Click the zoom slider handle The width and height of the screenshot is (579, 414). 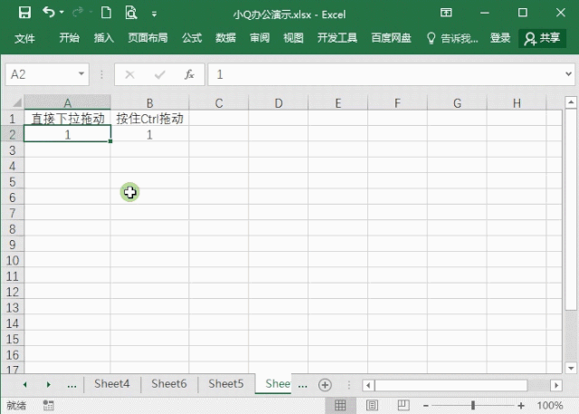tap(472, 406)
